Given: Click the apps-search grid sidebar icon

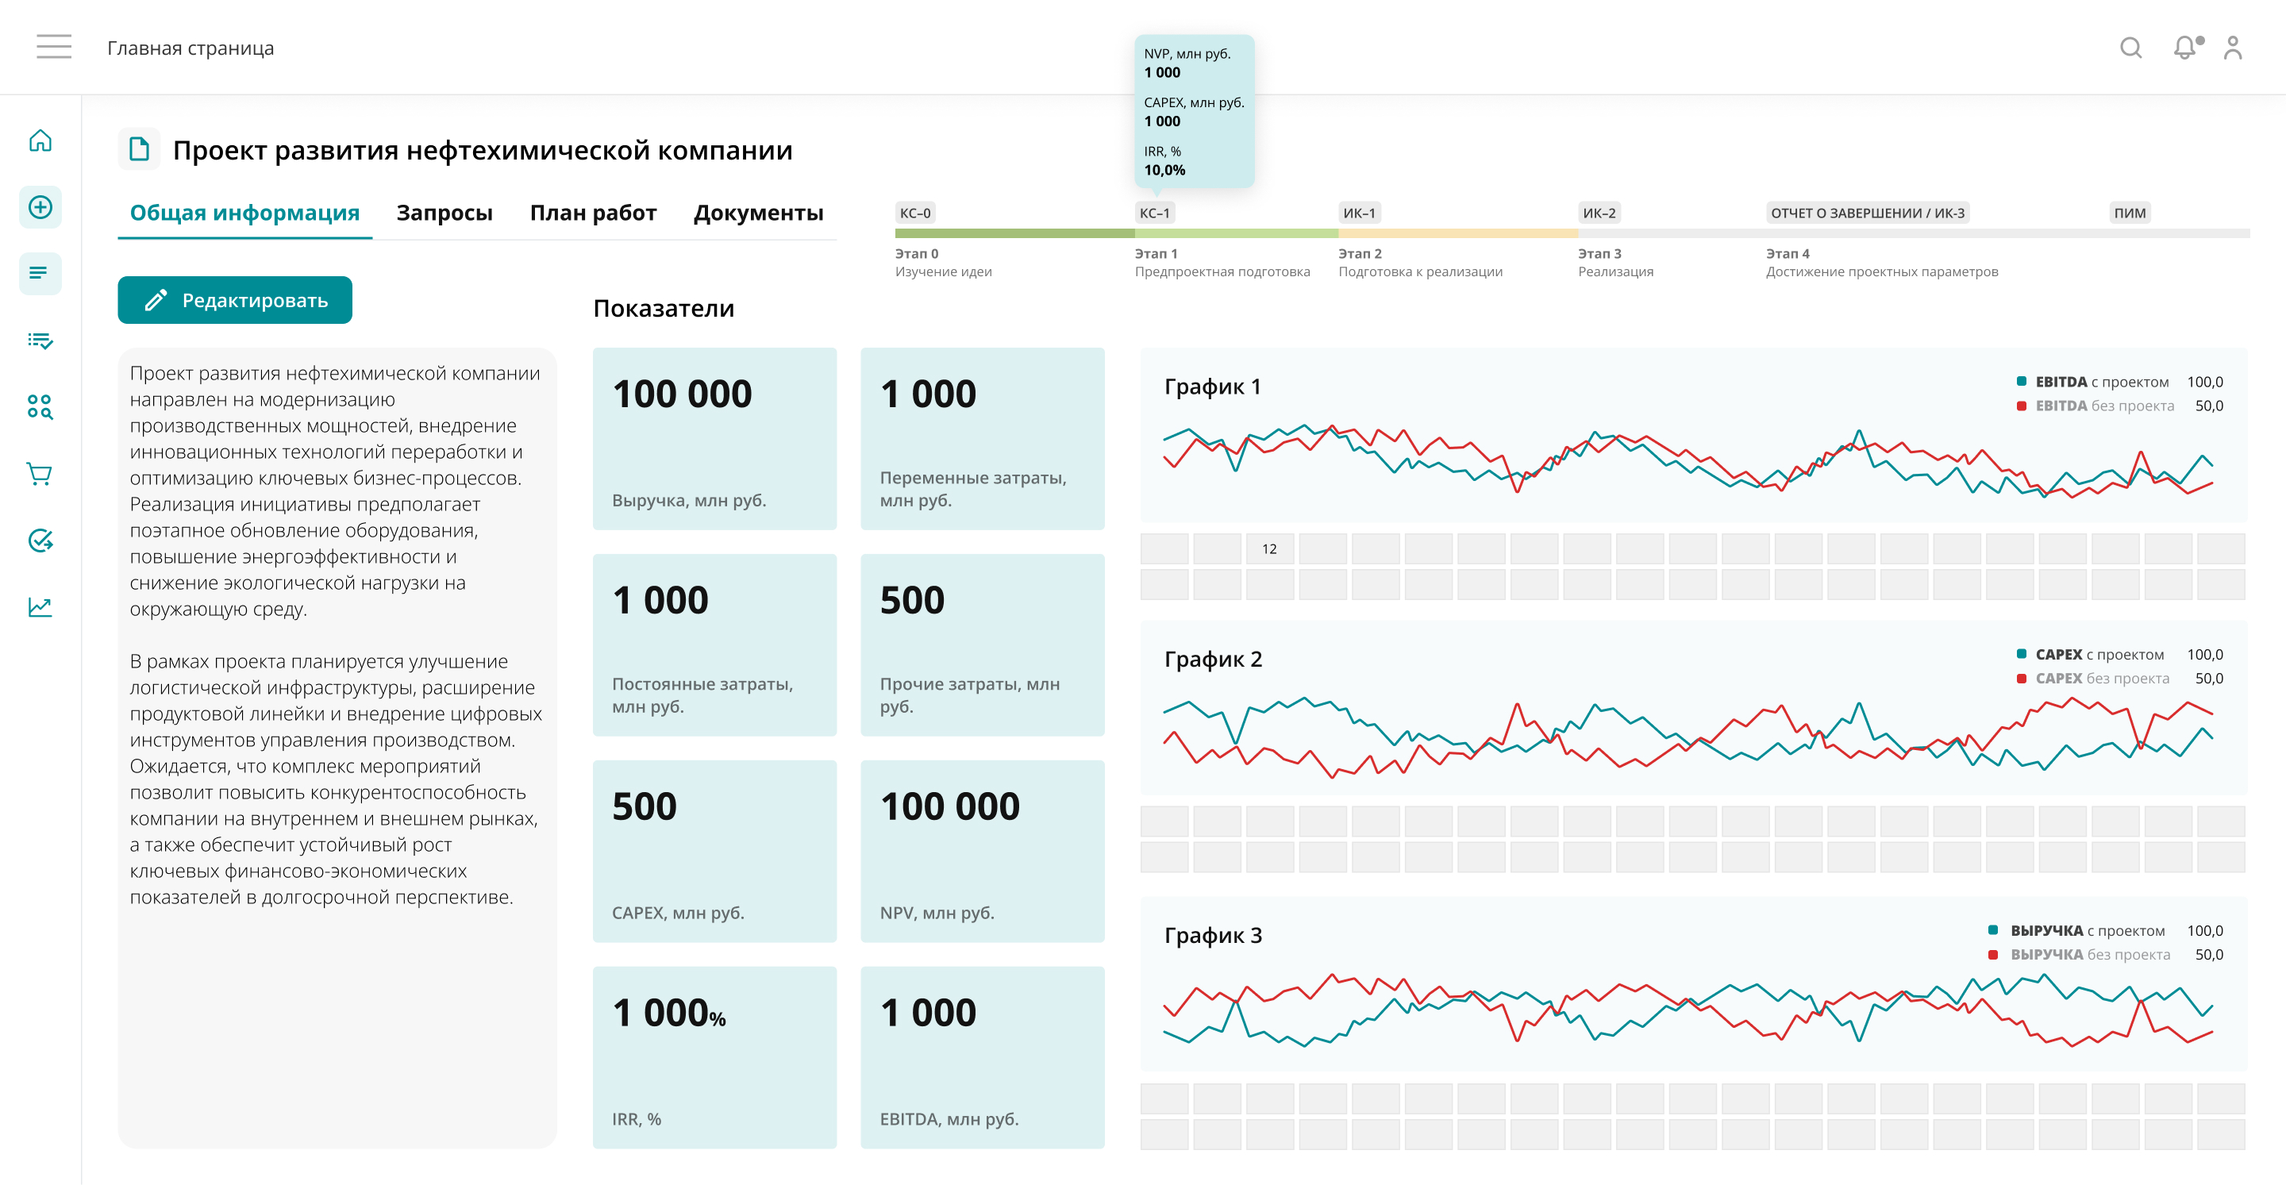Looking at the screenshot, I should coord(40,407).
